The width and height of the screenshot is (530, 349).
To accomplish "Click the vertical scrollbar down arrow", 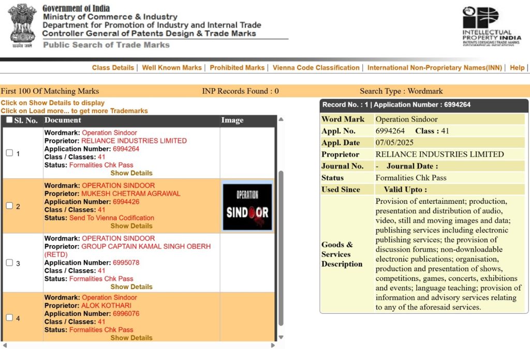I will (x=281, y=337).
